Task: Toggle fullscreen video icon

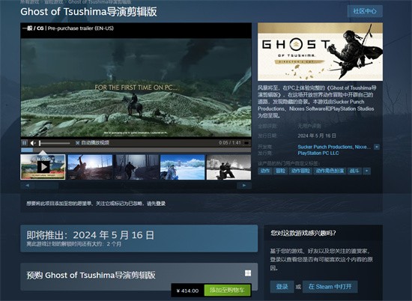Action: (x=246, y=143)
